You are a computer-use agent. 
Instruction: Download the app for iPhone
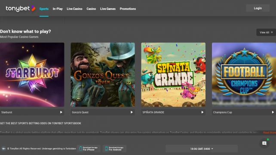(x=89, y=149)
